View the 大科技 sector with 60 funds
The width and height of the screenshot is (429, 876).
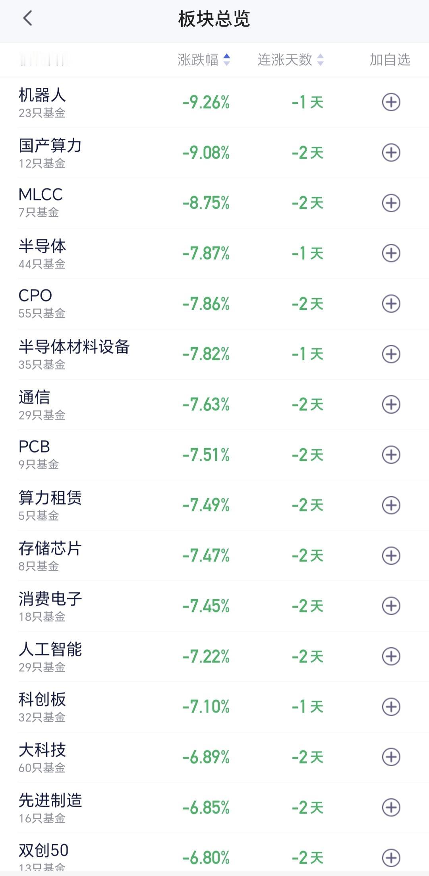[x=214, y=757]
